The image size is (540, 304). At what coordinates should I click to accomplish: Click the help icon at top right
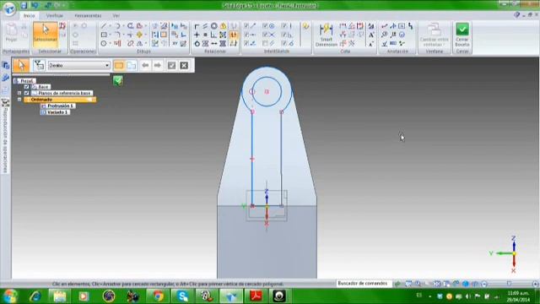pos(516,15)
